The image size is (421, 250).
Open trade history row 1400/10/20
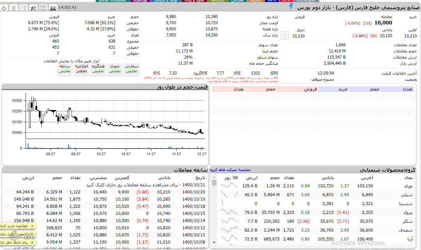click(x=105, y=192)
